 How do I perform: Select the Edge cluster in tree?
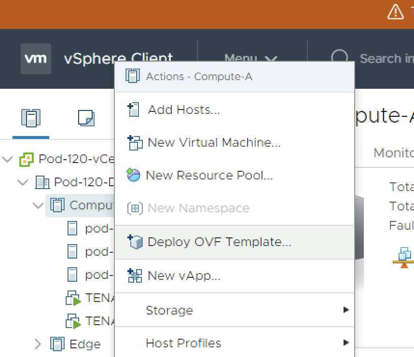[85, 344]
